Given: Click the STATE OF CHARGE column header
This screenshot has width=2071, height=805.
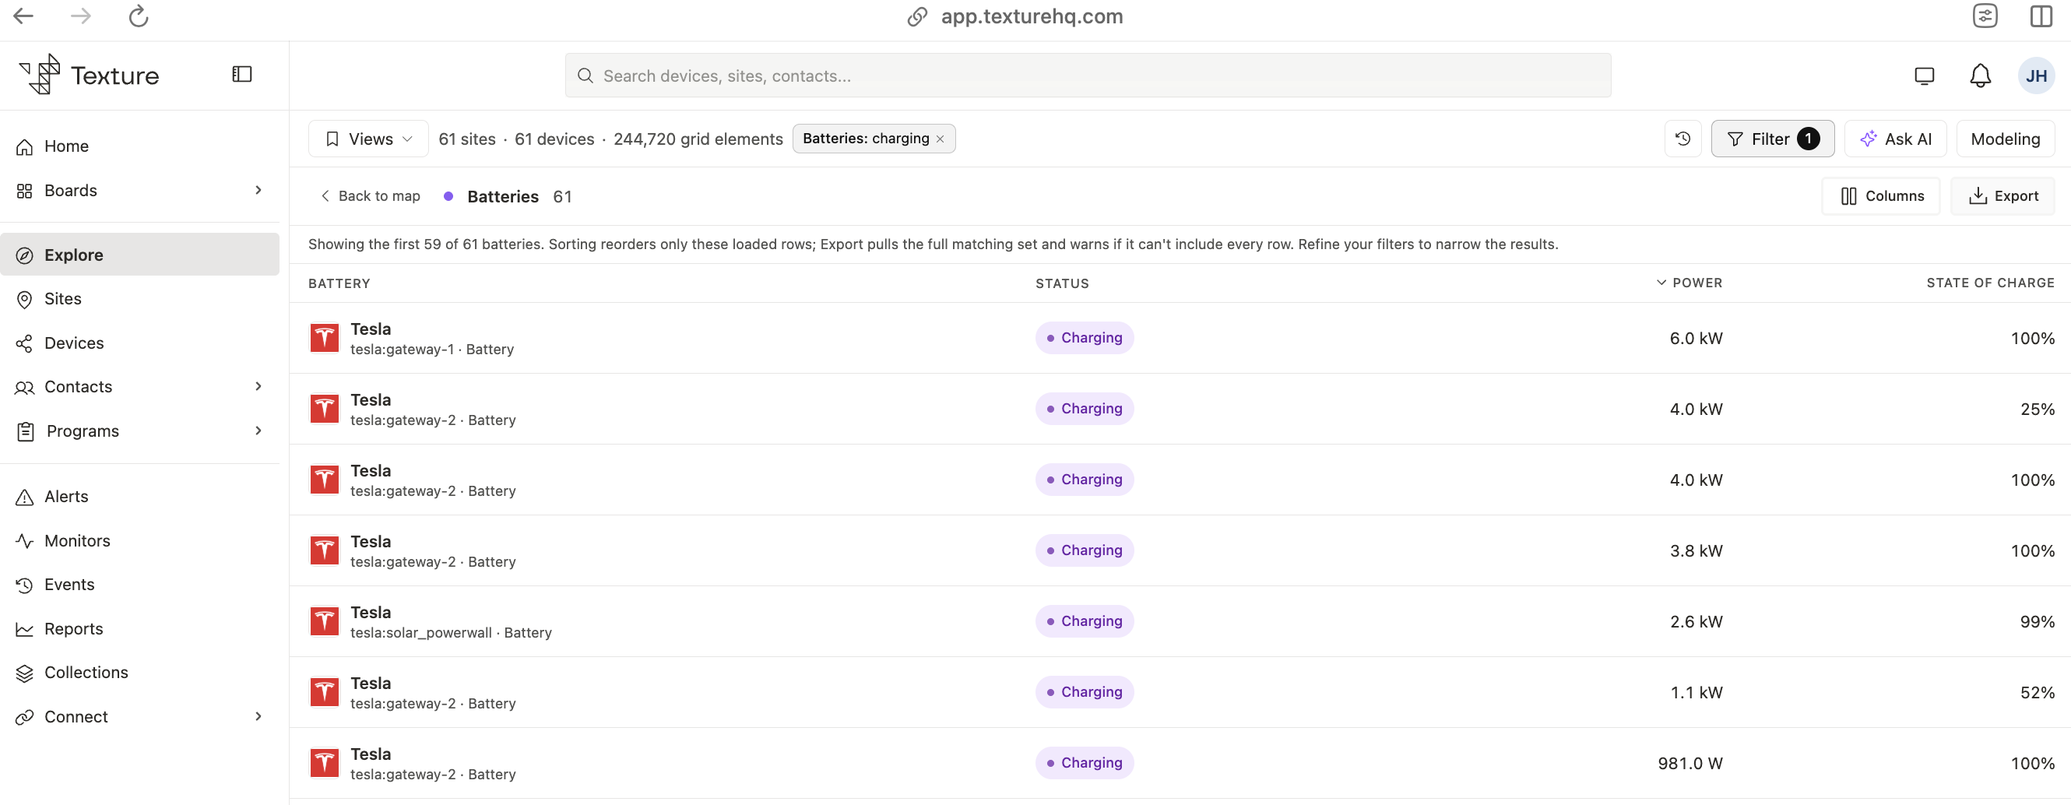Looking at the screenshot, I should click(x=1991, y=283).
